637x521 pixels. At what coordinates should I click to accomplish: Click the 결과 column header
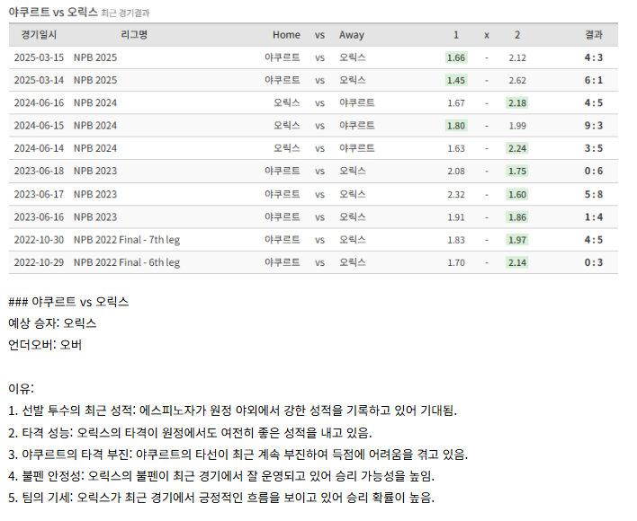click(594, 35)
